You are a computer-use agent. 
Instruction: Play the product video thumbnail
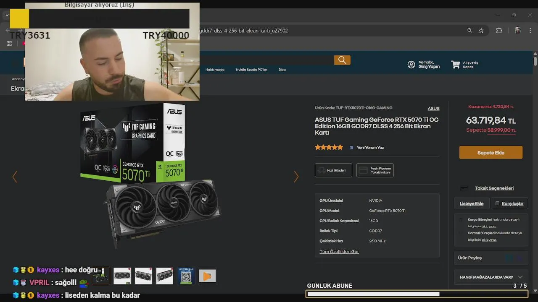[x=207, y=276]
